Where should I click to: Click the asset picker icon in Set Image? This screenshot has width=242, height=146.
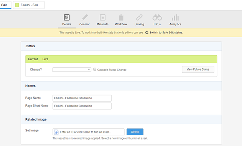pos(56,132)
